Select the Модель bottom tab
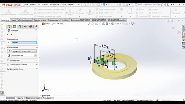The image size is (185, 104). pos(20,98)
